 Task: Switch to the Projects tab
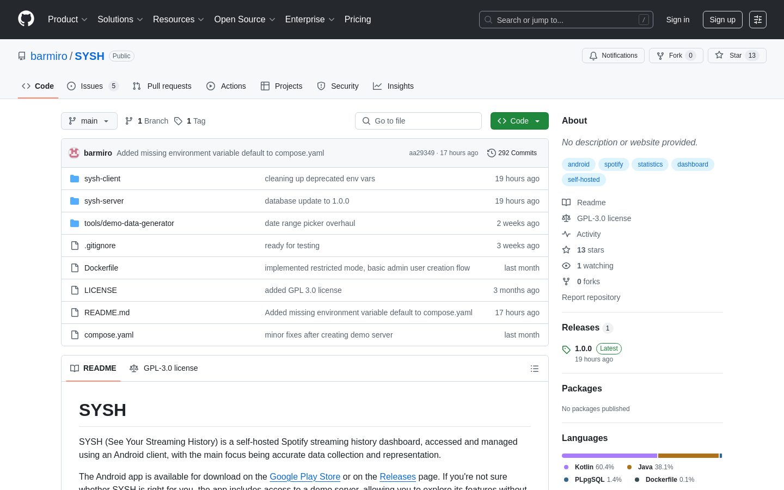[x=281, y=86]
